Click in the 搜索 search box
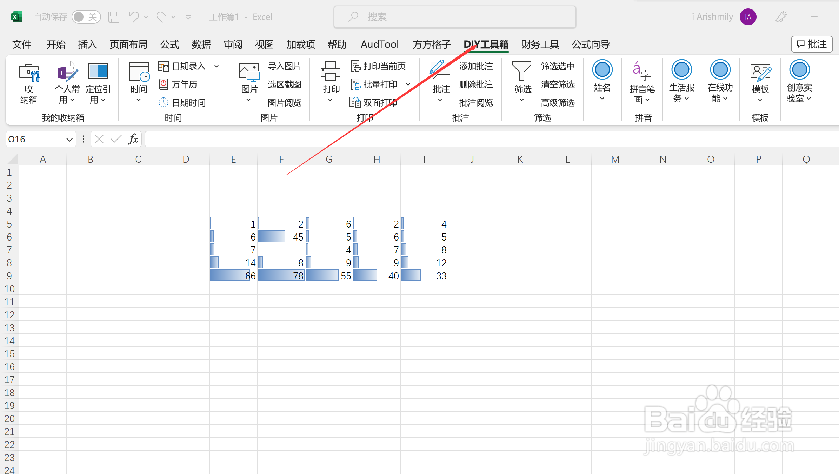Viewport: 839px width, 474px height. click(x=454, y=16)
